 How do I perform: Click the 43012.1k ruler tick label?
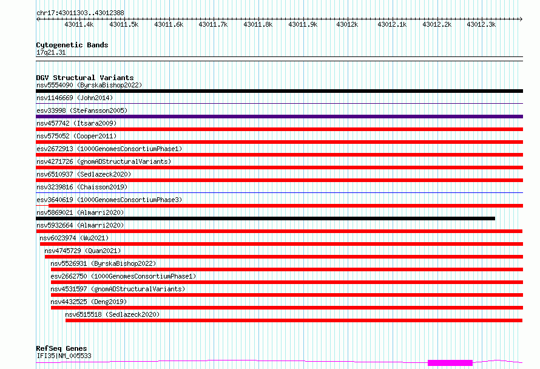coord(392,25)
